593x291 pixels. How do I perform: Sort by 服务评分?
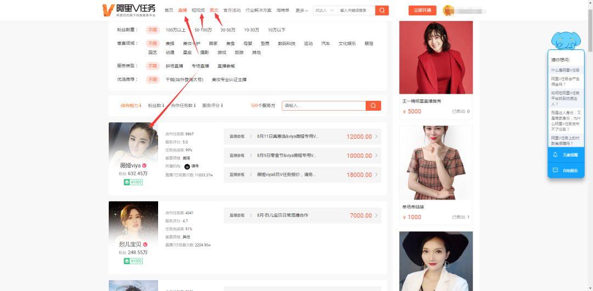point(212,106)
